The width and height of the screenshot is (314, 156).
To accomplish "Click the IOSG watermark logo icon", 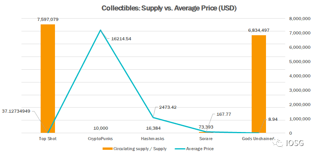I will [278, 143].
